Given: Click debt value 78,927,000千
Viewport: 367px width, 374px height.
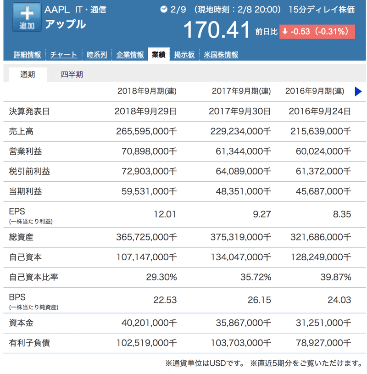Looking at the screenshot, I should click(x=323, y=343).
